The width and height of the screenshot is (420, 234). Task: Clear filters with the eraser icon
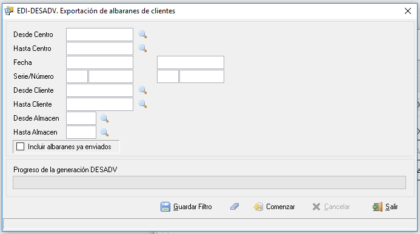(235, 207)
